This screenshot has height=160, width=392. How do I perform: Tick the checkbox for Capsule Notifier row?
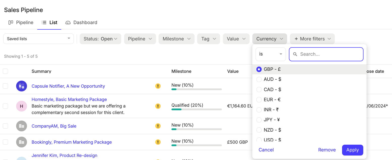(6, 86)
